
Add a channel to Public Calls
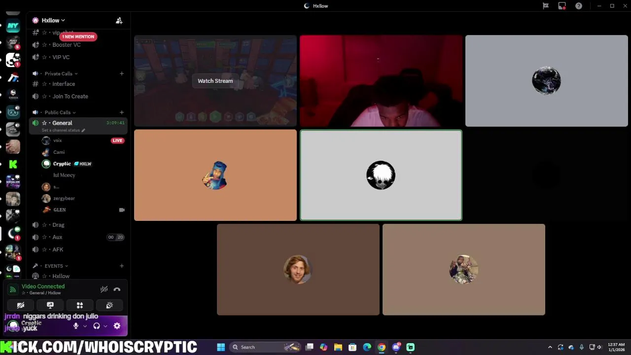pos(121,112)
